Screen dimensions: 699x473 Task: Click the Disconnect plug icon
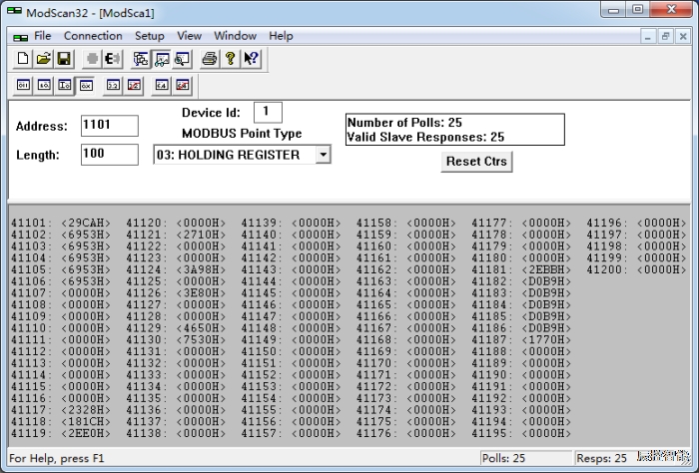click(112, 59)
